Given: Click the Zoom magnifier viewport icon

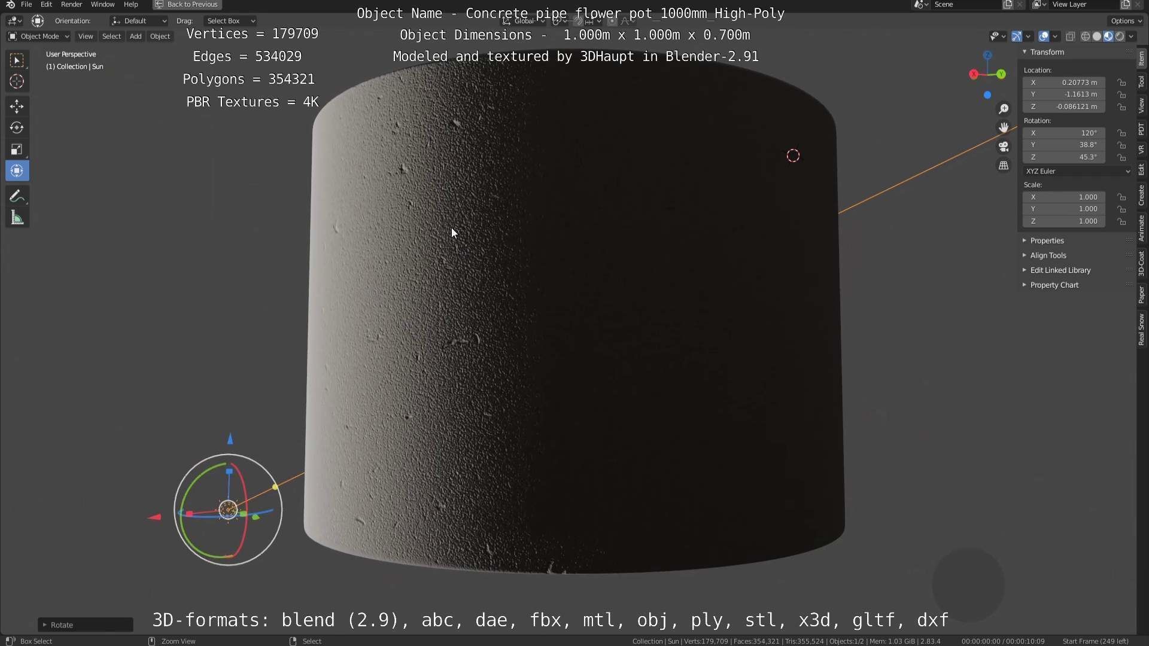Looking at the screenshot, I should point(1004,109).
